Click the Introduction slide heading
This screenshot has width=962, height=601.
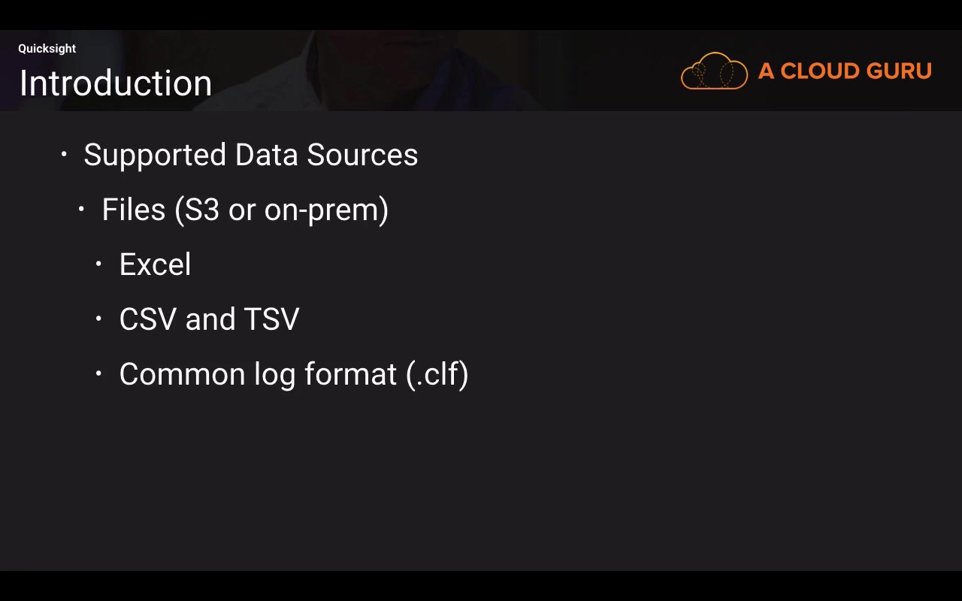point(116,83)
